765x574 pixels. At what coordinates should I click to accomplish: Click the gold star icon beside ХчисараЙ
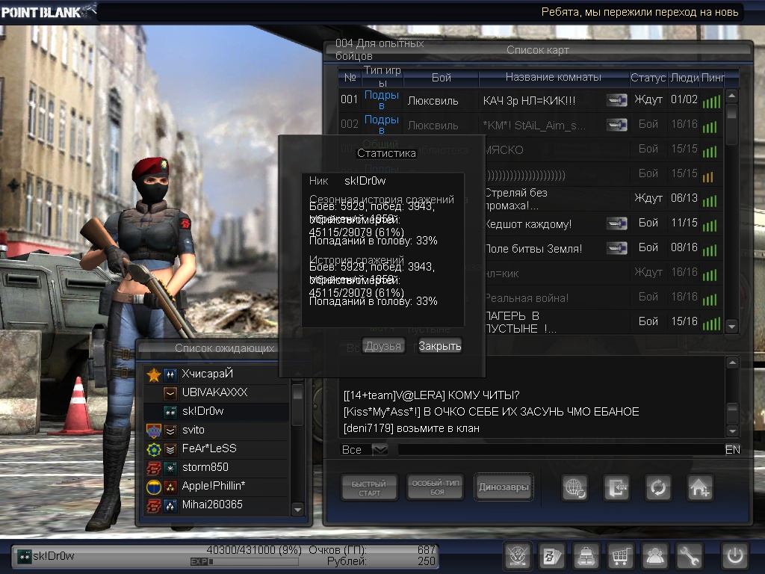tap(154, 374)
